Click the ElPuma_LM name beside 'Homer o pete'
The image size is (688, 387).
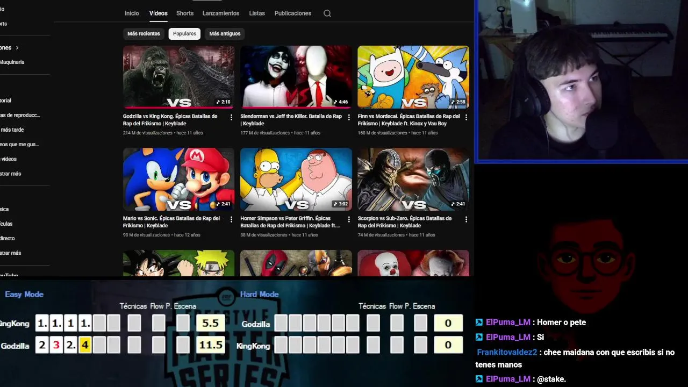[508, 322]
